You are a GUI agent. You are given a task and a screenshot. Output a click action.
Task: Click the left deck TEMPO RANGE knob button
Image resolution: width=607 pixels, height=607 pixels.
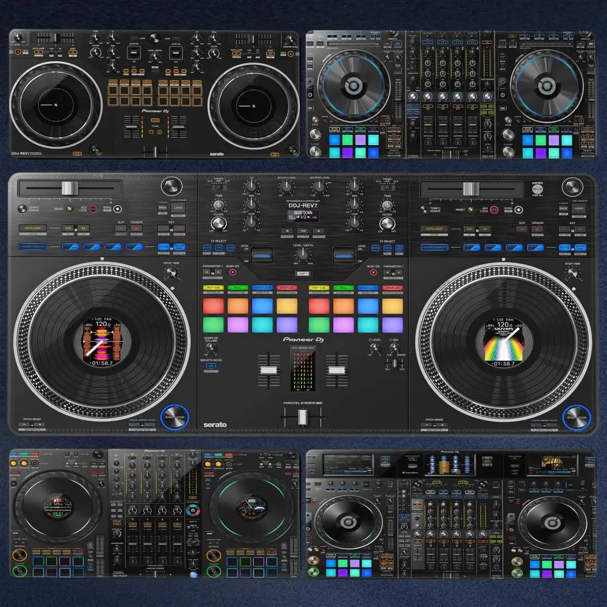[x=22, y=209]
